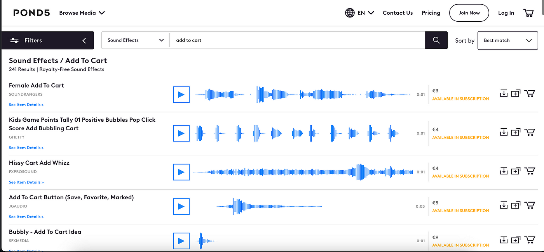The height and width of the screenshot is (252, 544).
Task: Play the "Hissy Cart Add Whizz" sound
Action: [181, 172]
